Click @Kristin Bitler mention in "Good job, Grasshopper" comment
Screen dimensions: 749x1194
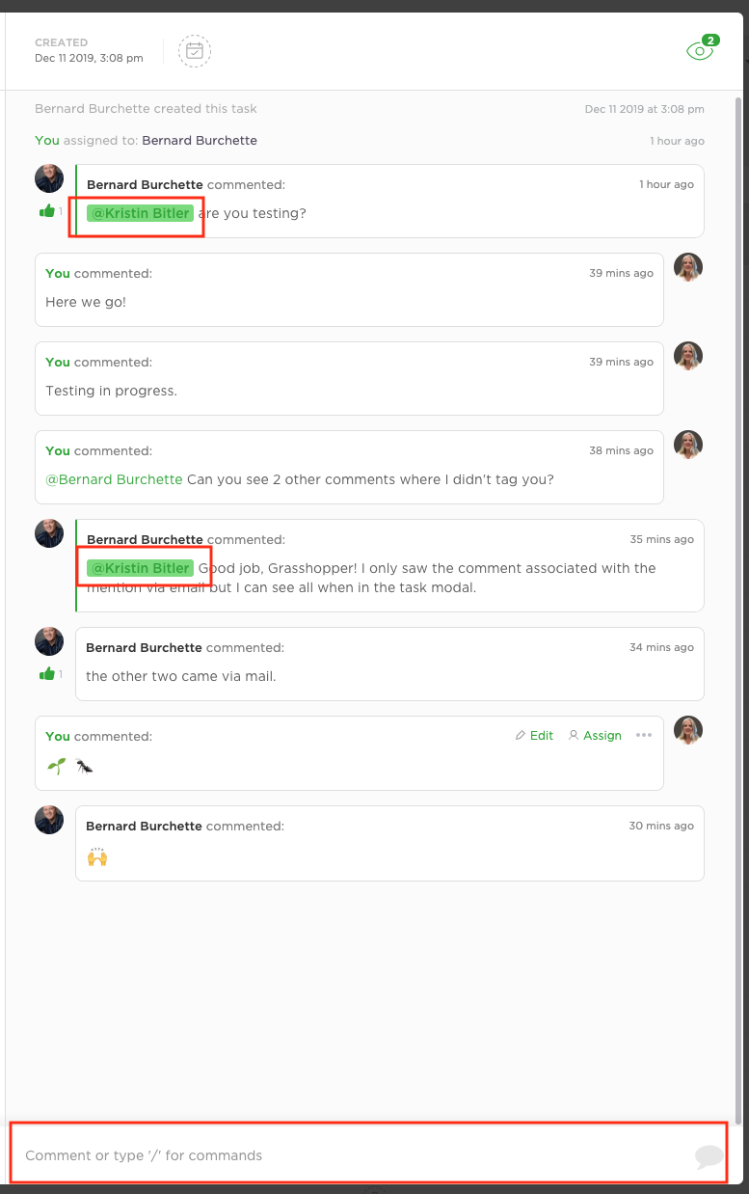pos(140,568)
